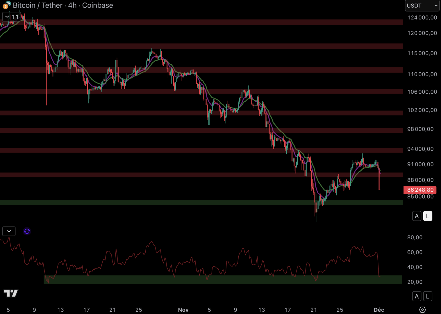Toggle auto scale (A) on main price chart
Viewport: 441px width, 314px height.
417,216
